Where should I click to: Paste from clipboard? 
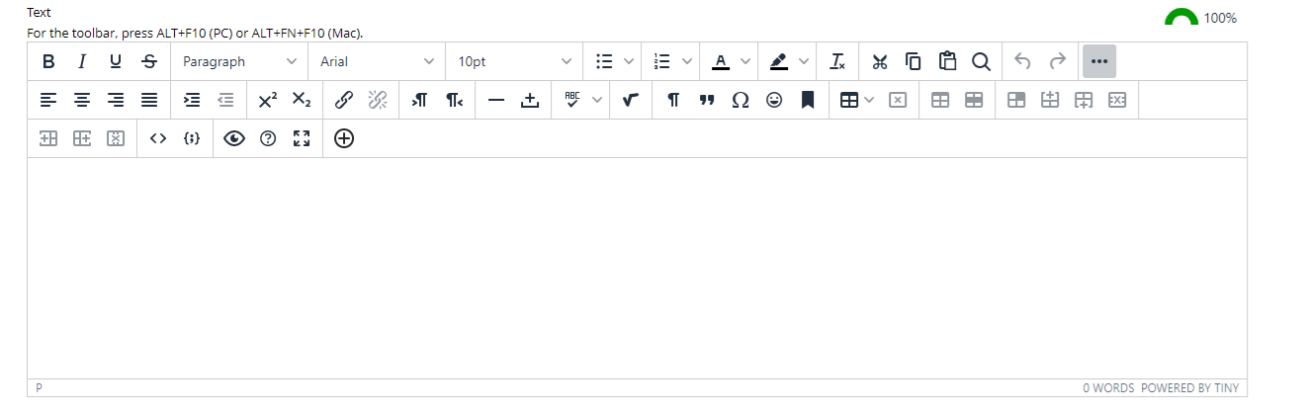point(947,61)
